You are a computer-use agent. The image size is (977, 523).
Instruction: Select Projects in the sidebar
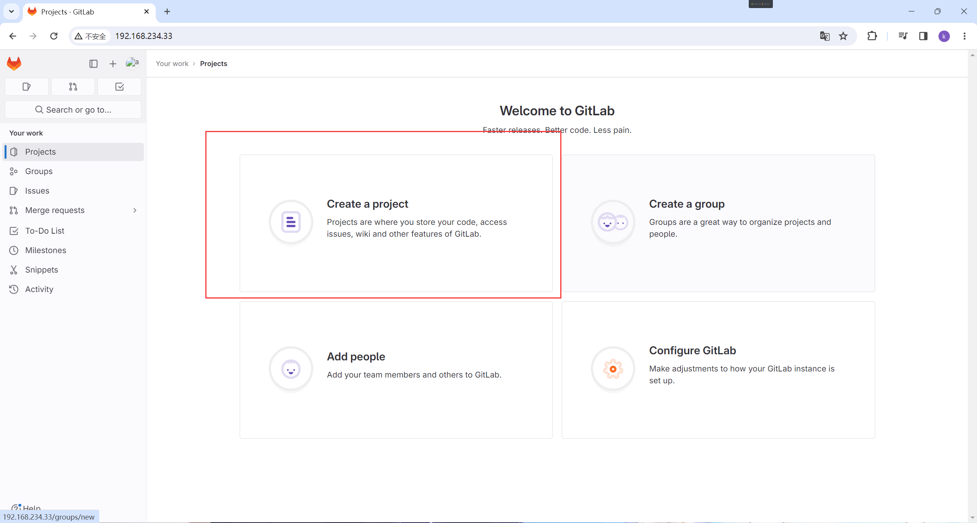(x=73, y=152)
